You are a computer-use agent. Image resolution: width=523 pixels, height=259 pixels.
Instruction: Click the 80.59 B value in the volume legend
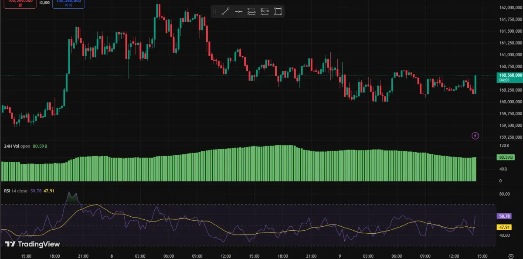click(x=40, y=146)
